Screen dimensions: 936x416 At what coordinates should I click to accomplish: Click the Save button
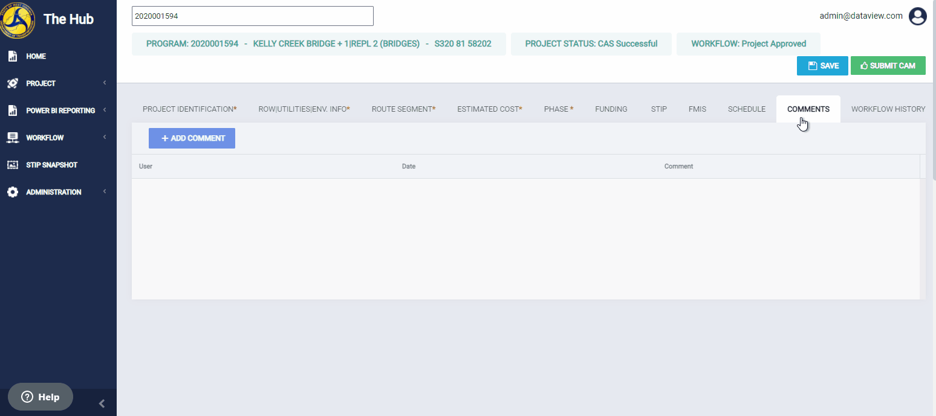point(822,66)
